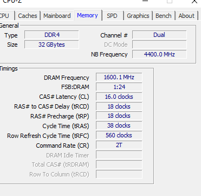
Task: Click the Row Refresh Cycle Time label
Action: pos(48,136)
